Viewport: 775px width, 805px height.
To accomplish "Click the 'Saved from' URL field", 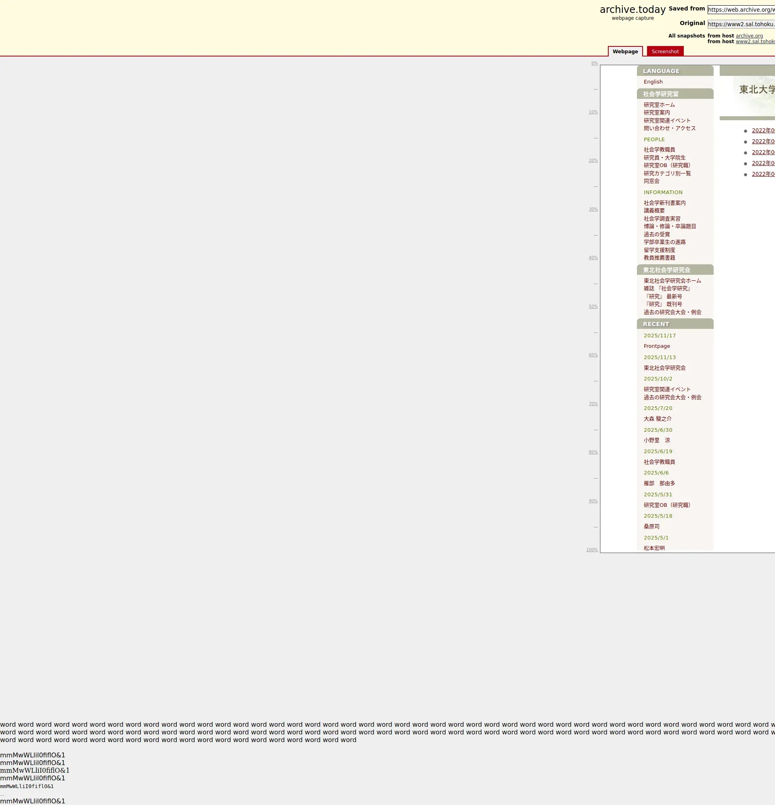I will (740, 9).
